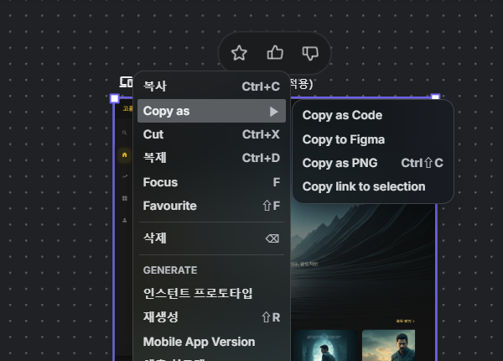Click the profile icon in design sidebar

point(125,220)
